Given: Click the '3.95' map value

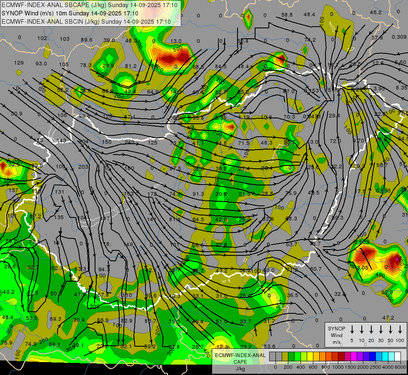Looking at the screenshot, I should pos(379,88).
